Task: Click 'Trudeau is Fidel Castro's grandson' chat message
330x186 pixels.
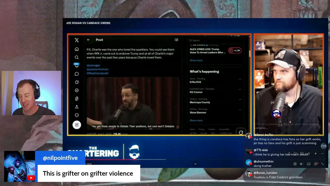Action: tap(278, 177)
